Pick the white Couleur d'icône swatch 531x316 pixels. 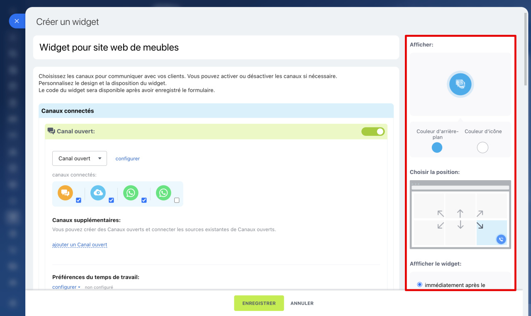pos(482,147)
